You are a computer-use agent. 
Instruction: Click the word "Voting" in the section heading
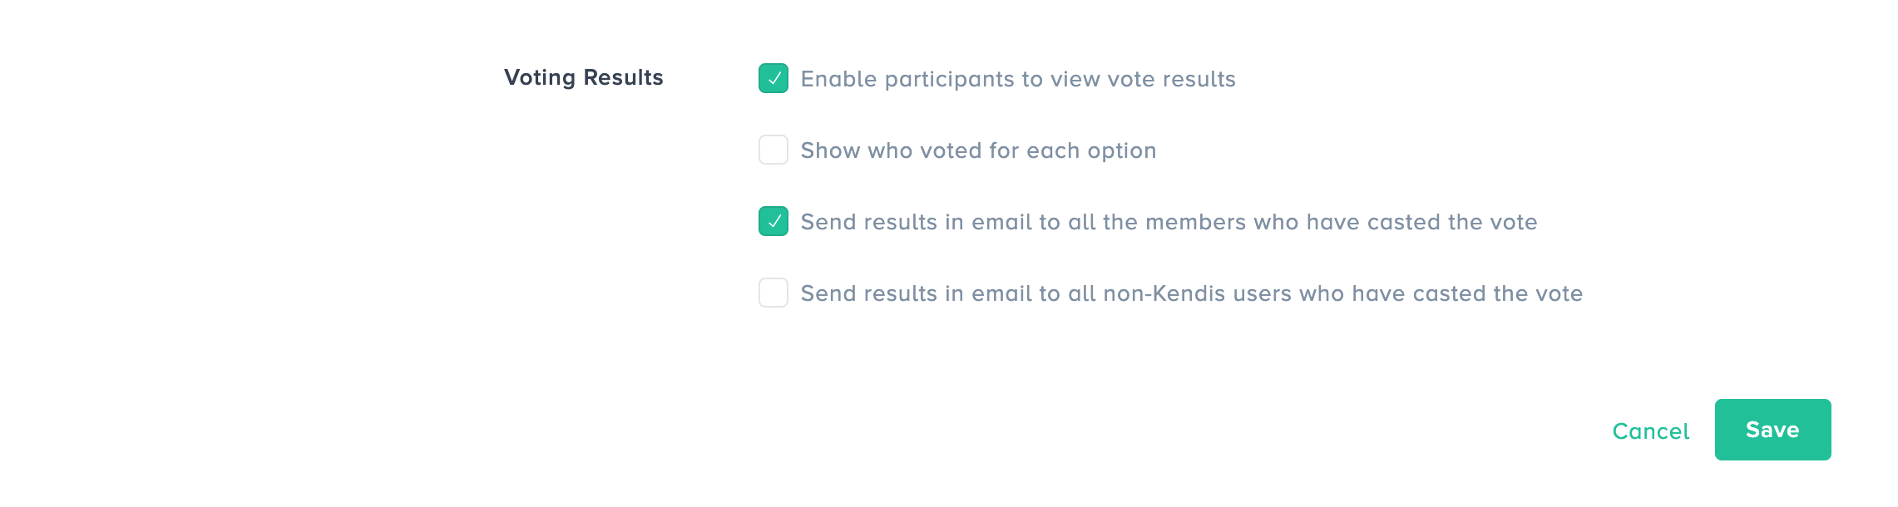coord(540,77)
